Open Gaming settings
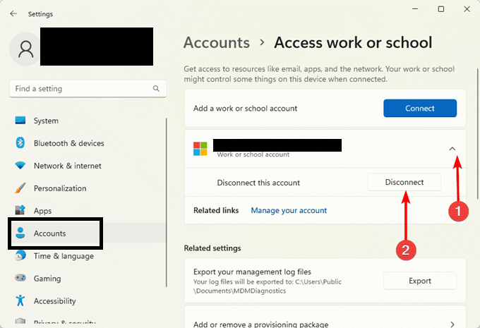The image size is (480, 328). 88,279
